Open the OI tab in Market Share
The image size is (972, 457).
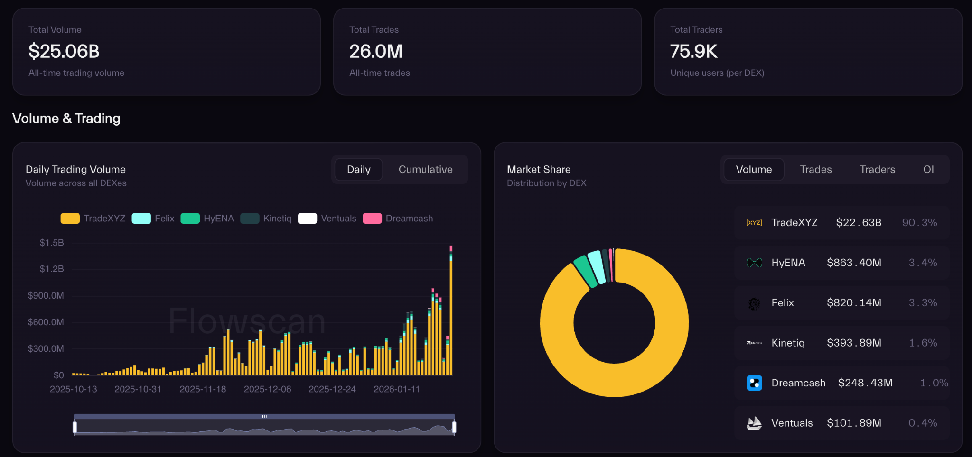928,169
